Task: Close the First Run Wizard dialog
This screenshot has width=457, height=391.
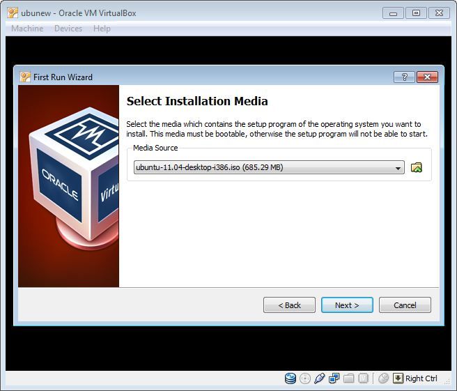Action: click(427, 77)
